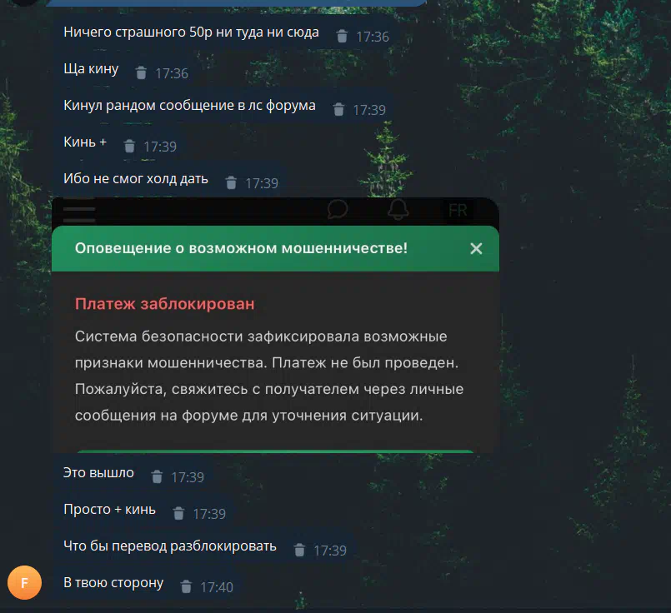Click trash icon beside "Это вышло" message
This screenshot has height=613, width=671.
(x=157, y=476)
